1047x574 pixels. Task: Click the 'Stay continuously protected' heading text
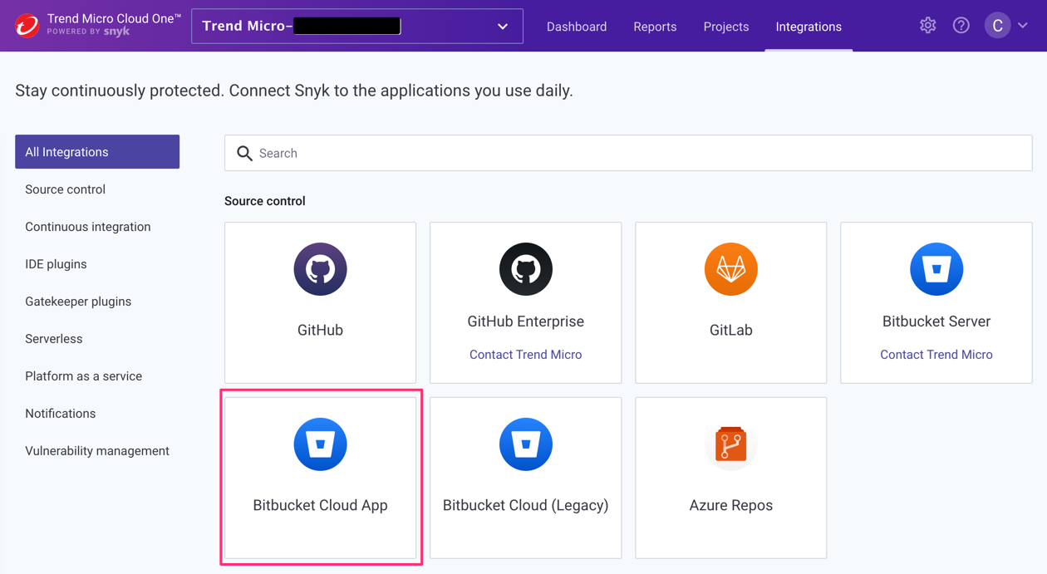coord(294,91)
